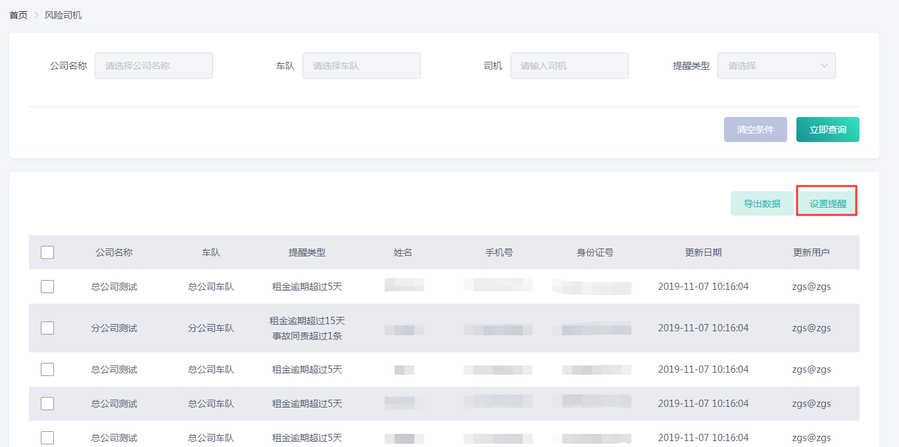Click the chevron arrow in 提醒类型 select
Image resolution: width=899 pixels, height=447 pixels.
(x=824, y=66)
